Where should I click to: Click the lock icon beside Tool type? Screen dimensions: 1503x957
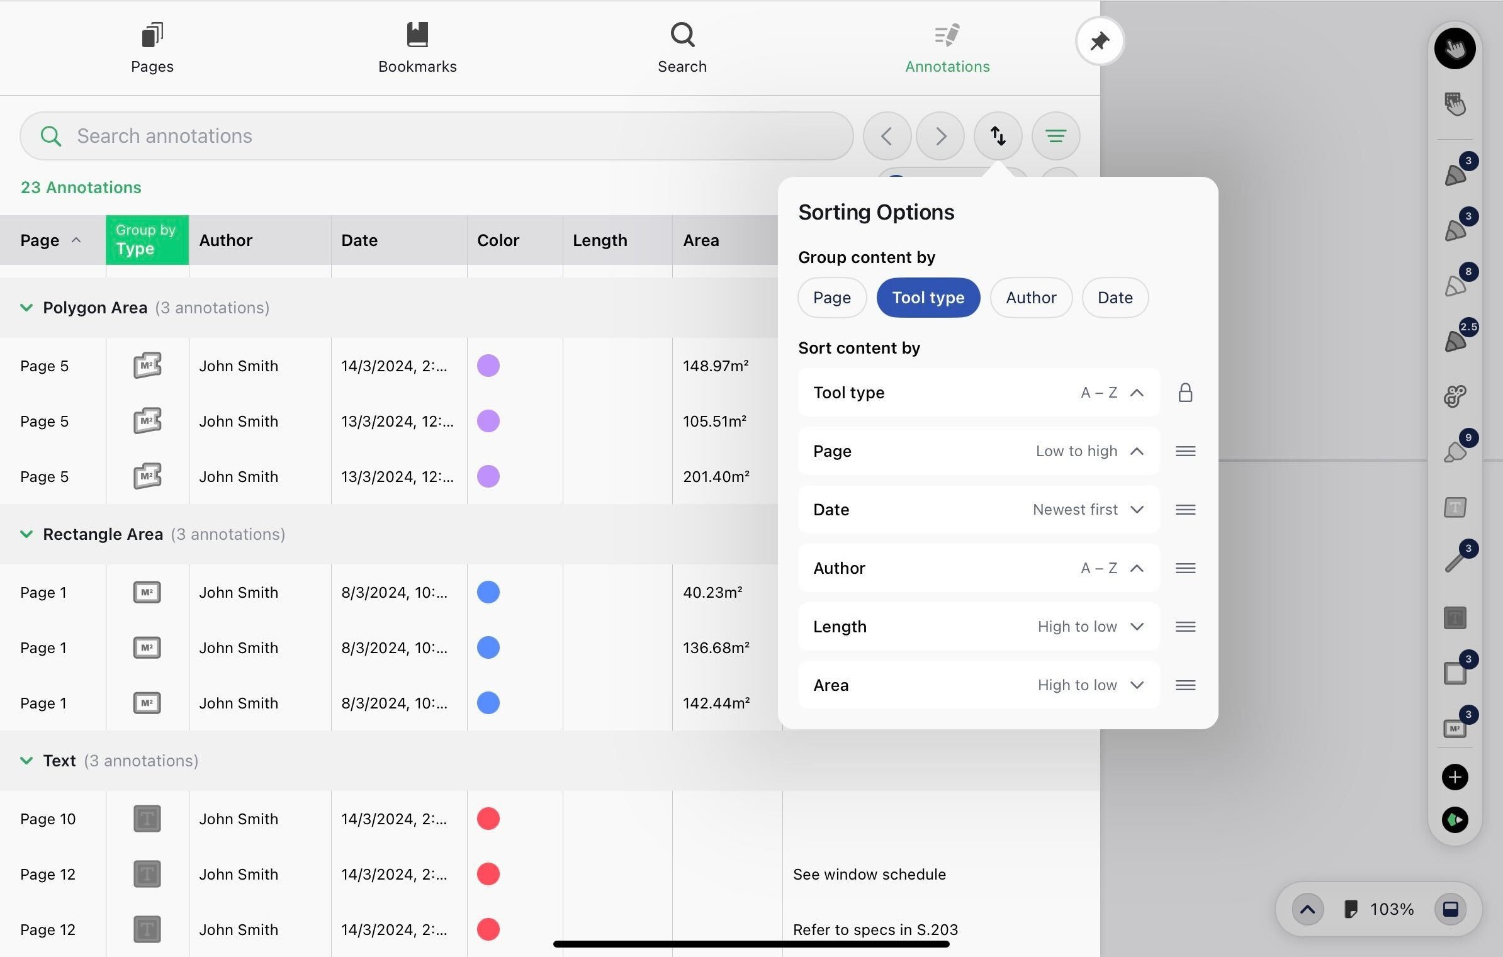(1185, 393)
